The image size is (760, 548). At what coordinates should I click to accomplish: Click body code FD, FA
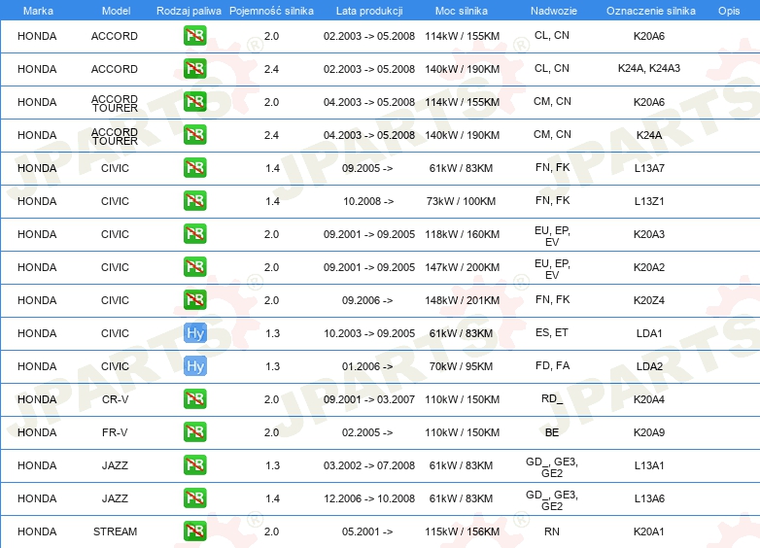click(552, 365)
